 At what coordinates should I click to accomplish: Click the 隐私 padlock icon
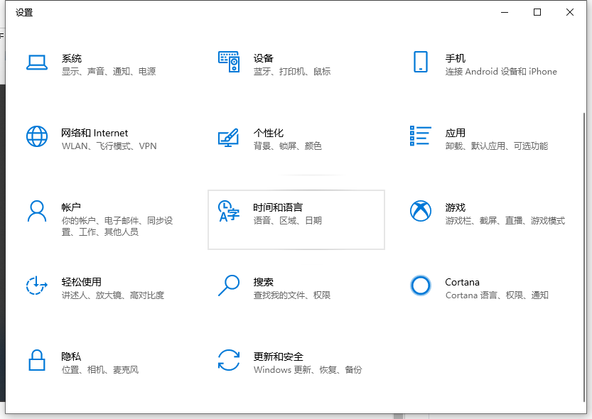click(37, 361)
